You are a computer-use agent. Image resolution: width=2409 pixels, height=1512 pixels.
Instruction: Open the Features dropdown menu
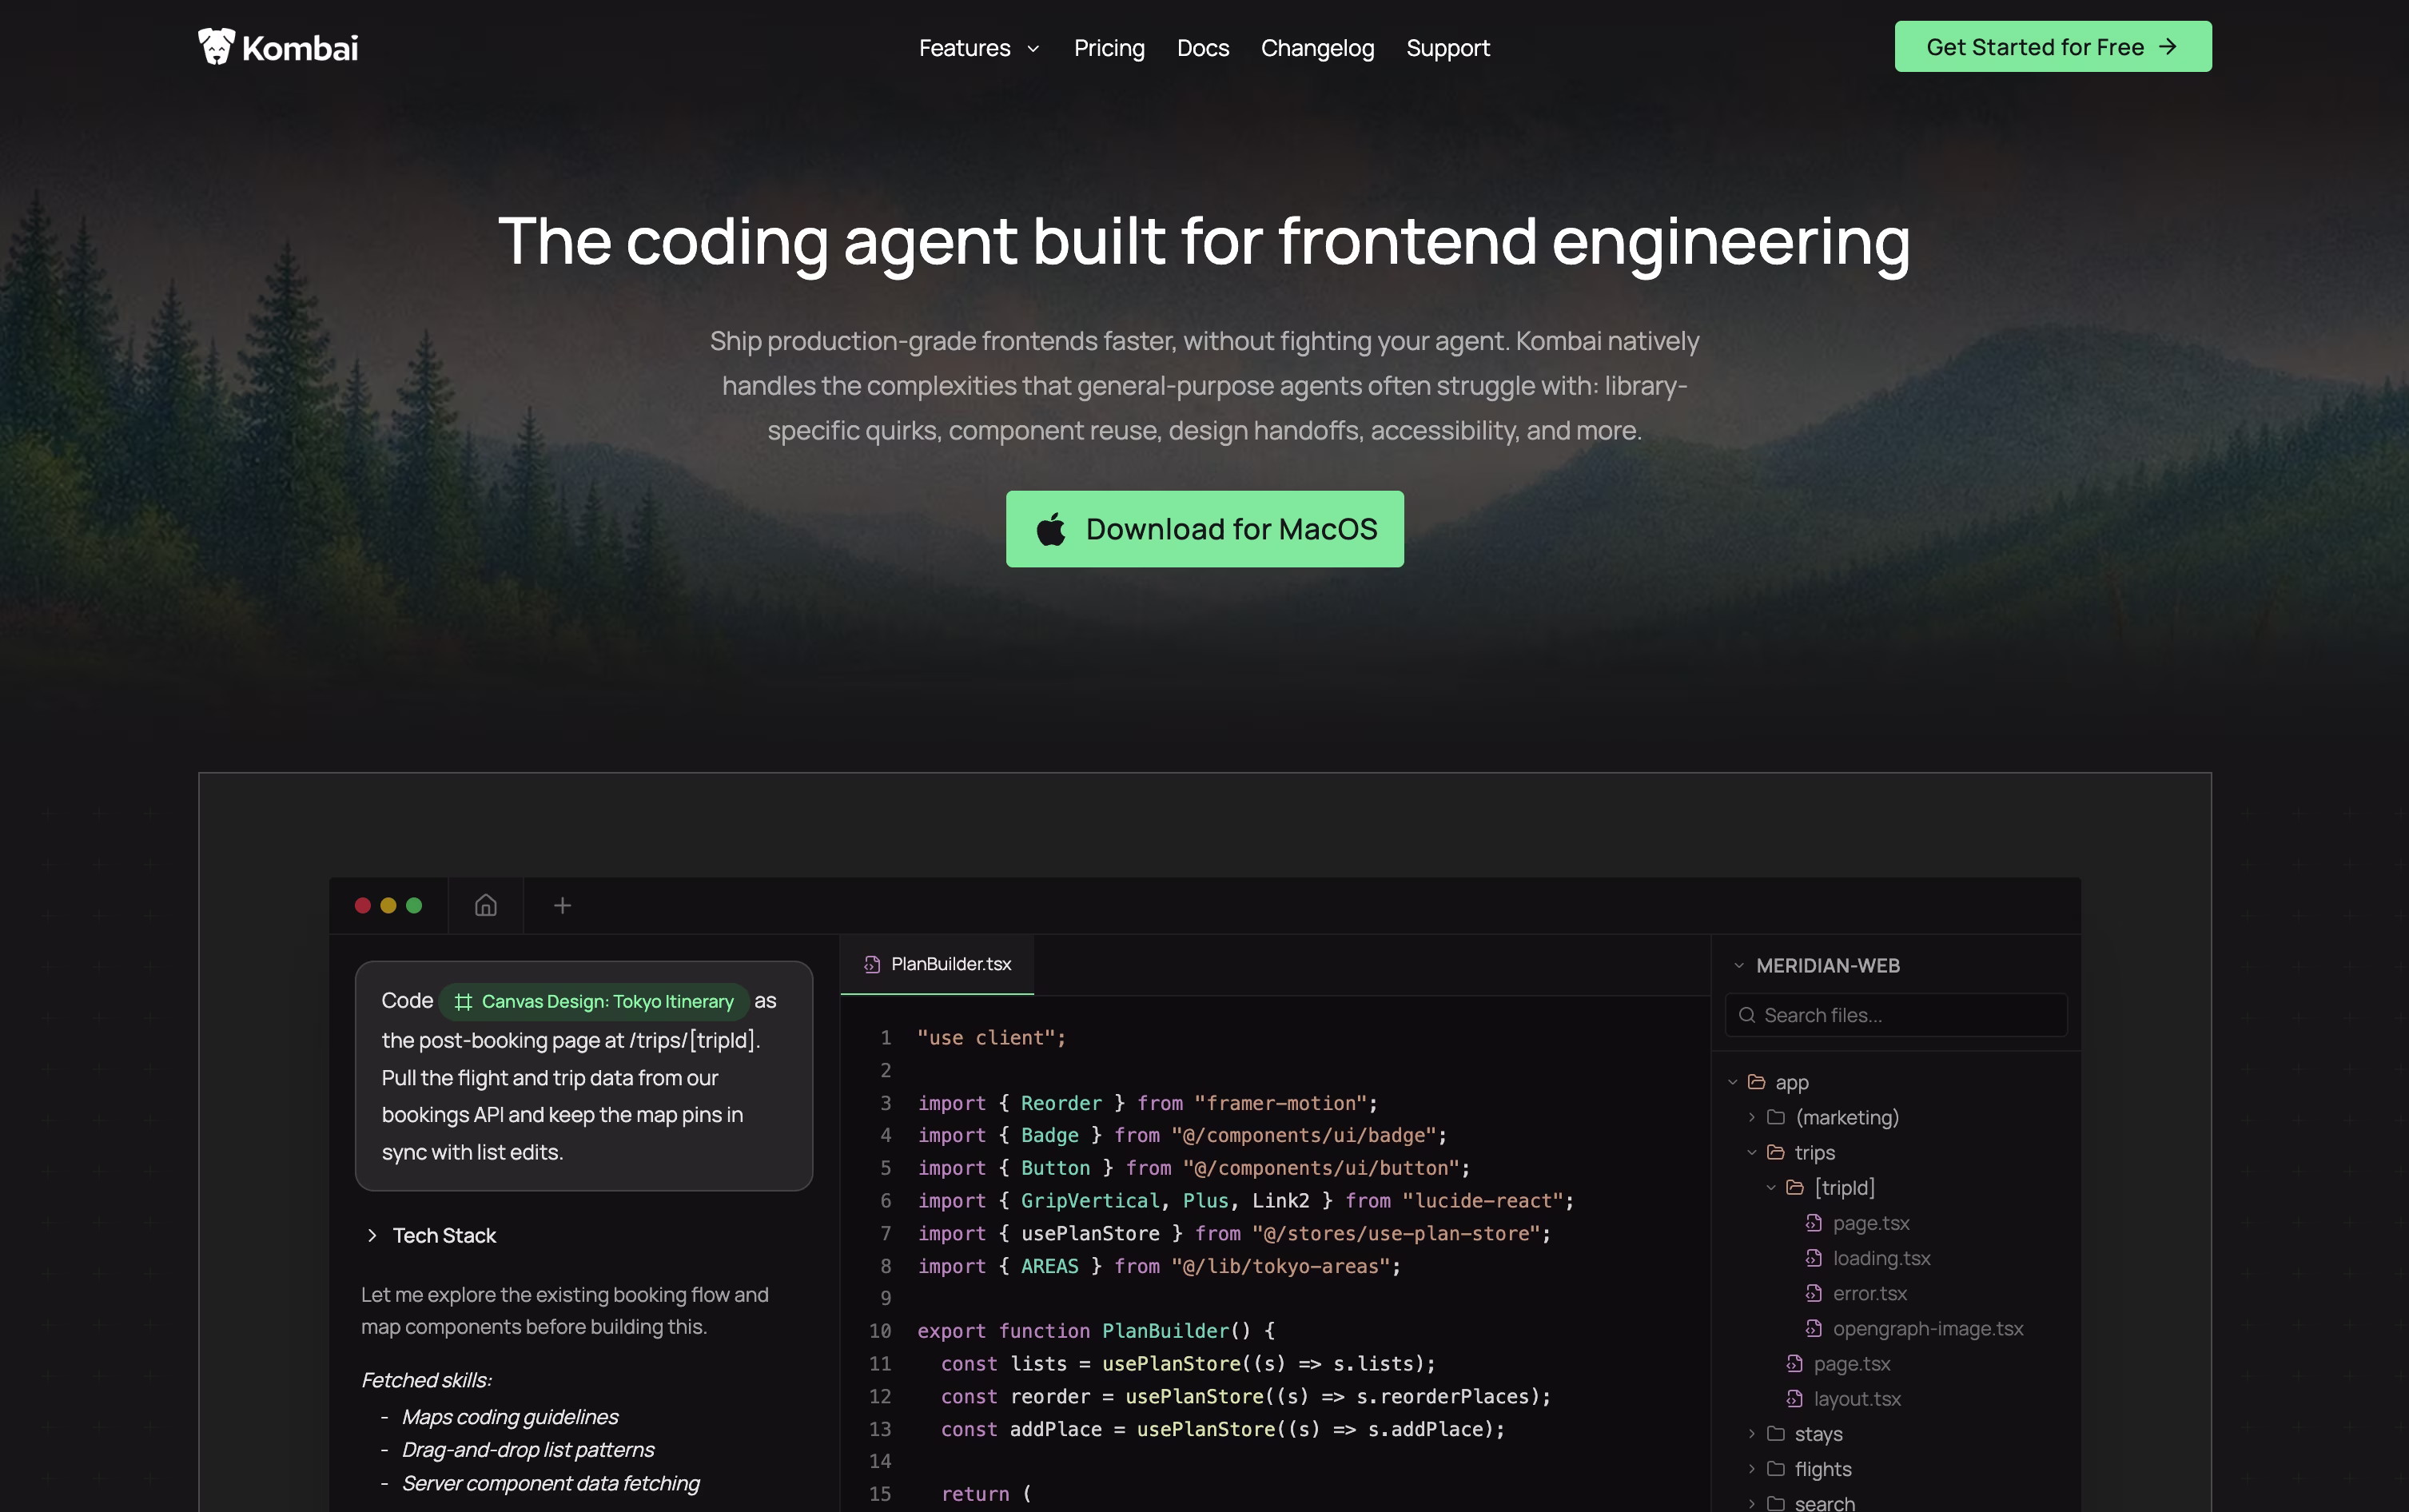click(x=979, y=48)
